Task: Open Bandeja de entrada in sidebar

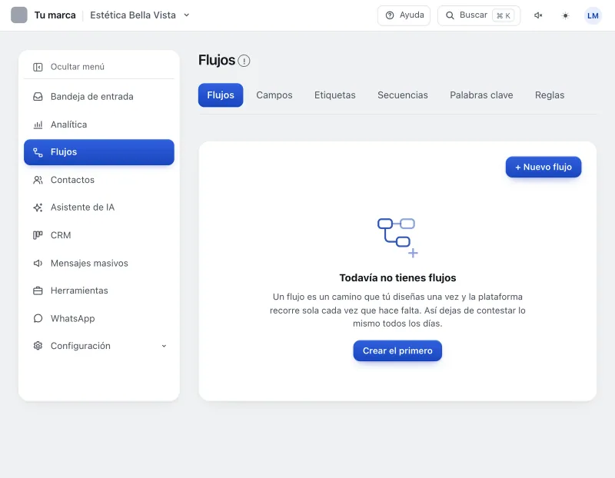Action: click(x=99, y=97)
